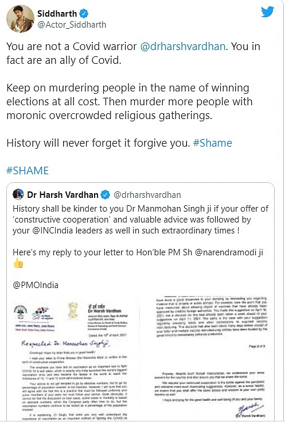
Task: Open the #Shame hashtag link
Action: pyautogui.click(x=212, y=143)
